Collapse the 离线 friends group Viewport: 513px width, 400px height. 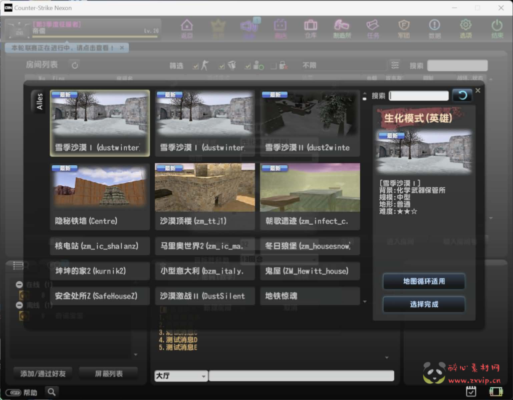tap(20, 305)
